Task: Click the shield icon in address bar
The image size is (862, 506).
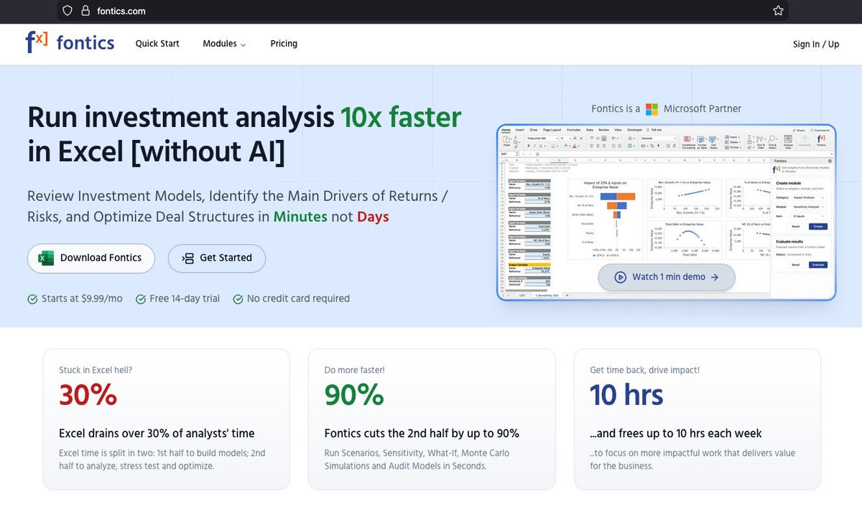Action: click(68, 11)
